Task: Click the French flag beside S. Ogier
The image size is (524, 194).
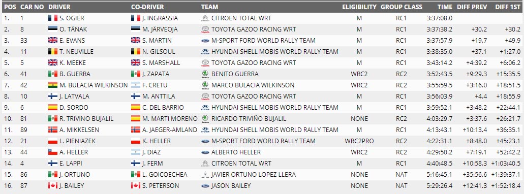Action: point(53,18)
